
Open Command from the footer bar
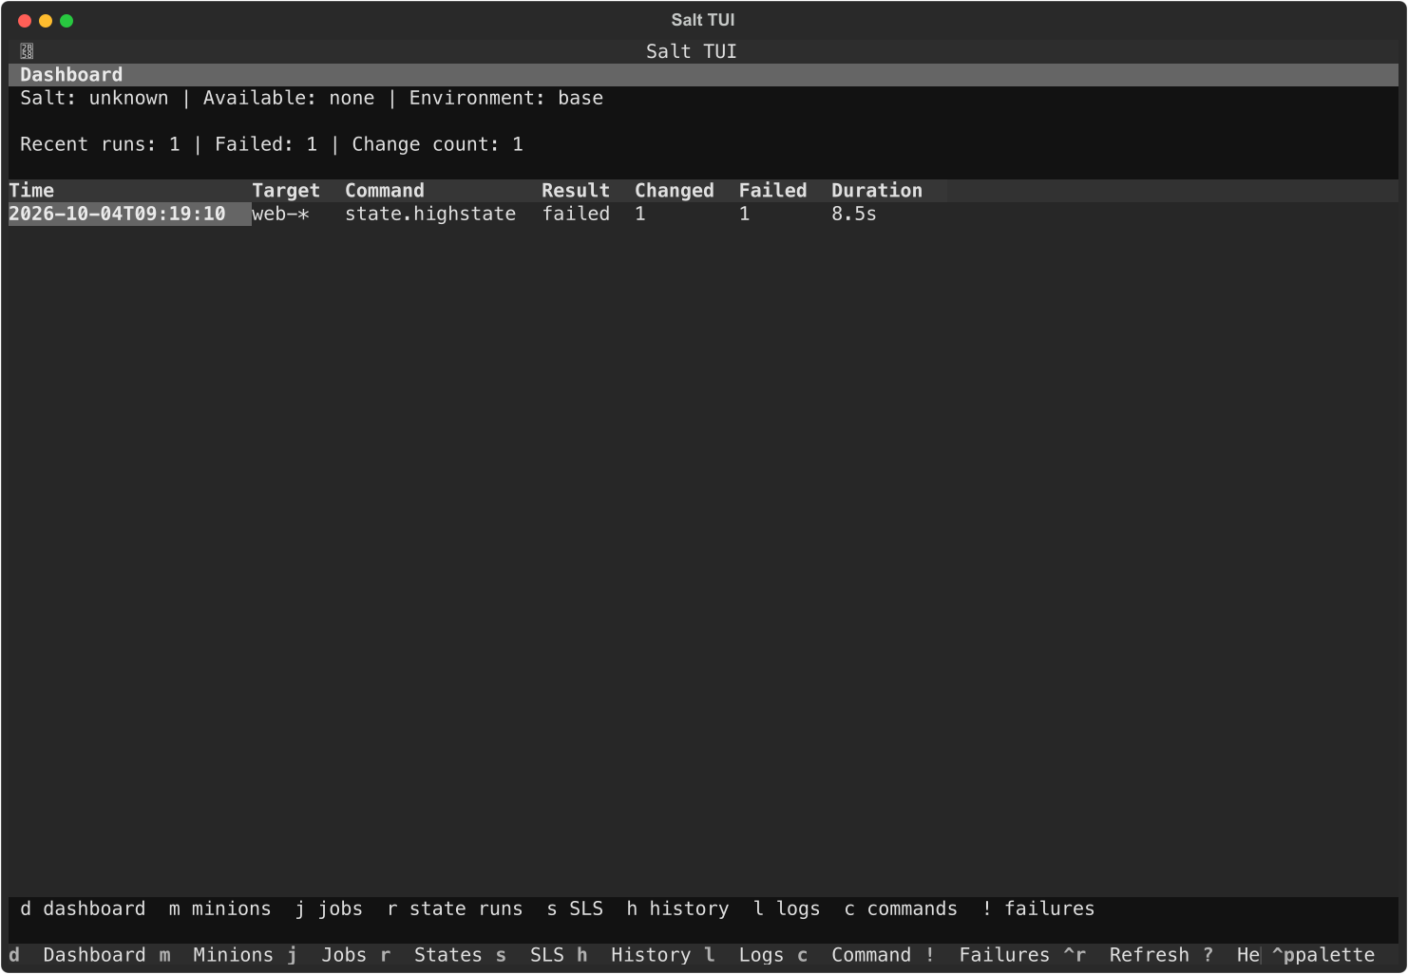pos(854,955)
